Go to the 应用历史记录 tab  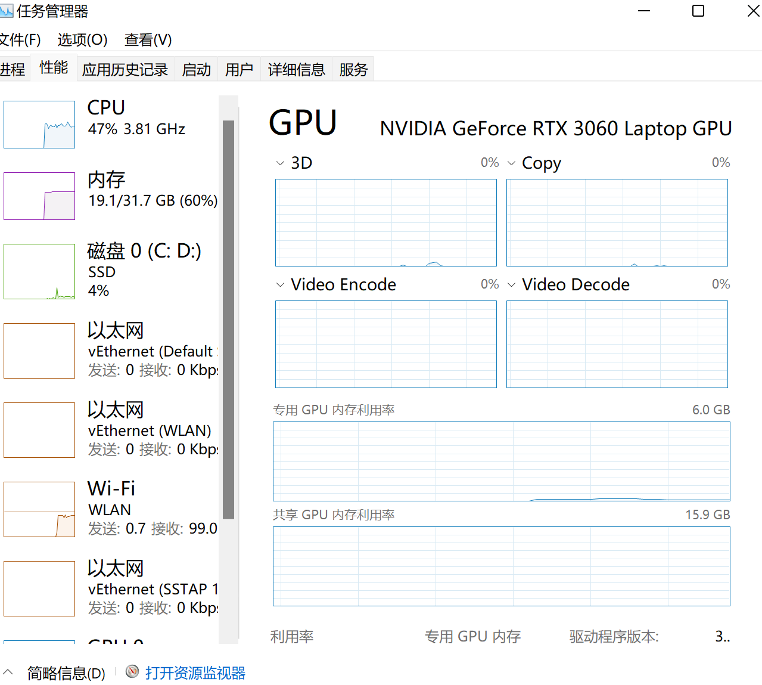125,70
